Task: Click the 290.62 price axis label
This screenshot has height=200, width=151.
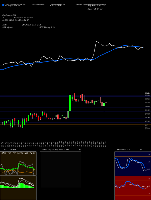Action: 147,114
